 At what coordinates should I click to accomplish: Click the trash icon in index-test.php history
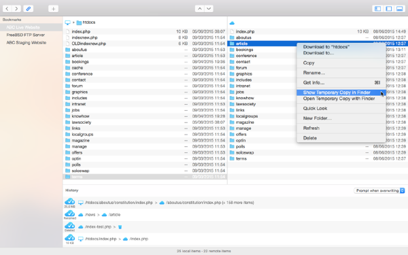coord(120,227)
